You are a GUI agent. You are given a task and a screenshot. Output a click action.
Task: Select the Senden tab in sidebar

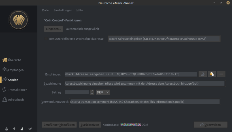click(10, 80)
